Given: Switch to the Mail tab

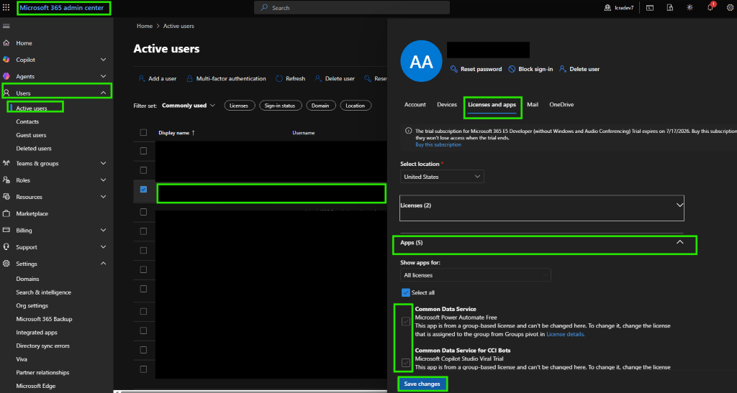Looking at the screenshot, I should coord(533,105).
